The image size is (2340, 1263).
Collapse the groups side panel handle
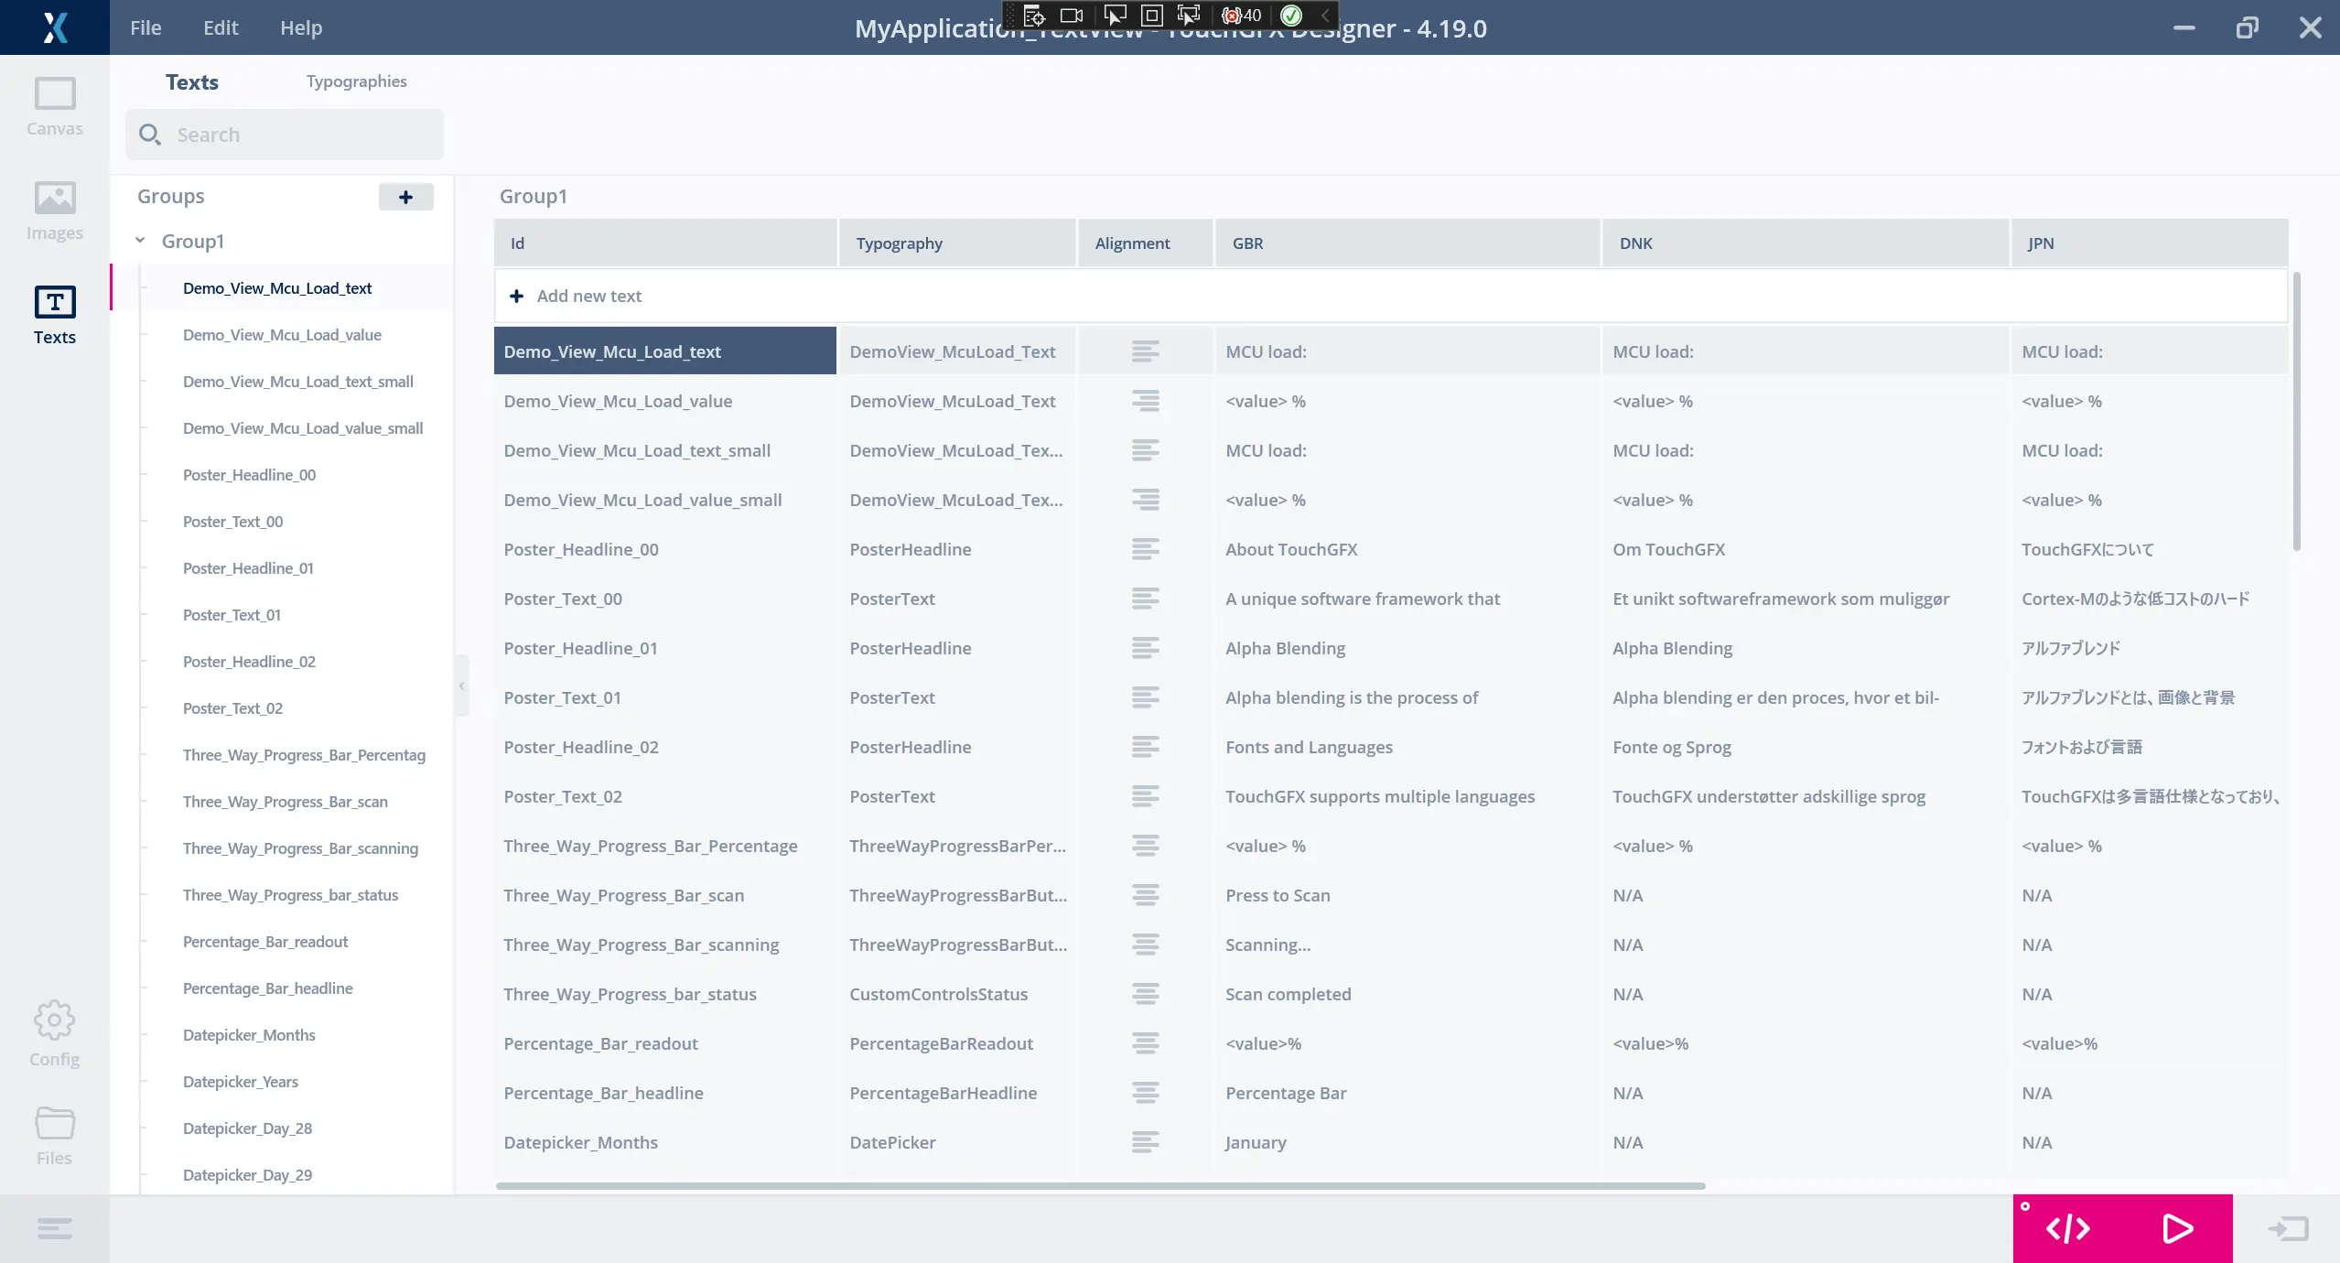(x=461, y=685)
